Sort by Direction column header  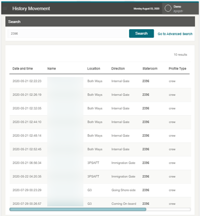click(118, 68)
